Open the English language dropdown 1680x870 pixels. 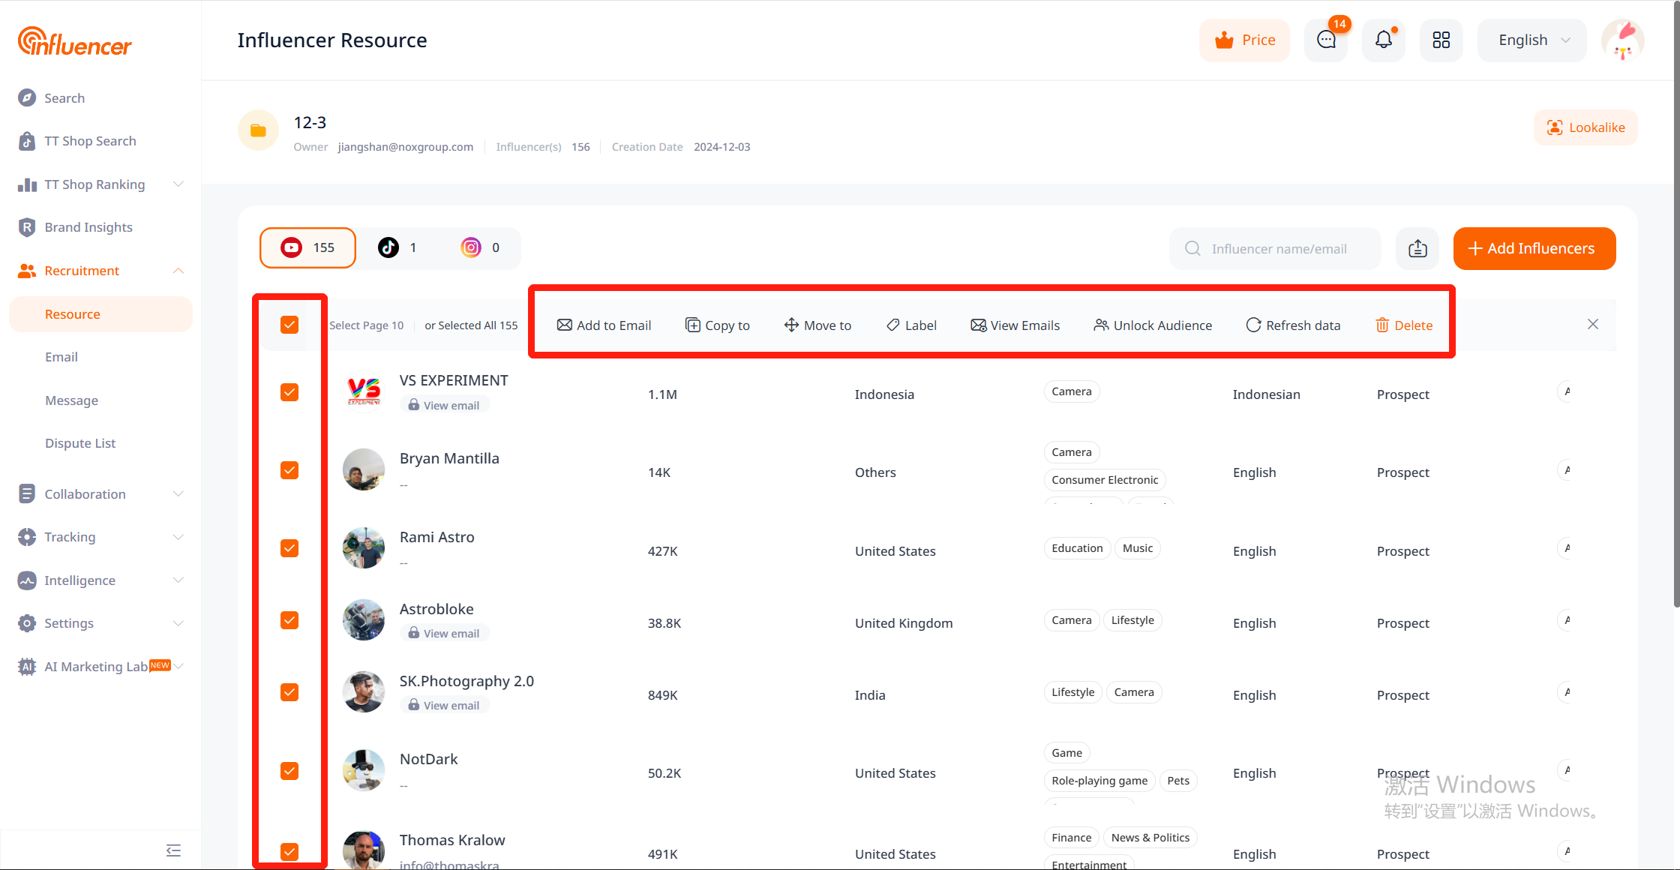[x=1532, y=40]
